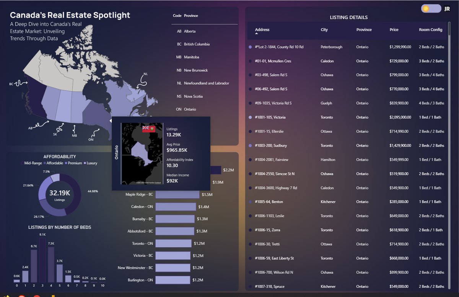Click the Hamilton city cell
This screenshot has width=459, height=297.
[x=328, y=160]
